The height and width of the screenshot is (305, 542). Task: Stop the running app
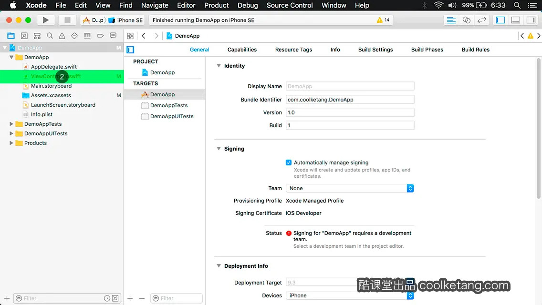pyautogui.click(x=67, y=20)
